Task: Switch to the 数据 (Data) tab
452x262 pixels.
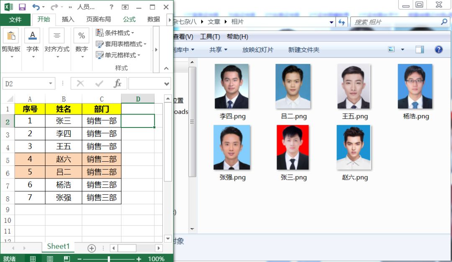Action: [x=153, y=19]
